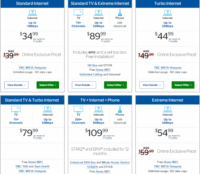
Task: Click the TV icon in Standard TV & Extreme Internet
Action: pyautogui.click(x=78, y=12)
